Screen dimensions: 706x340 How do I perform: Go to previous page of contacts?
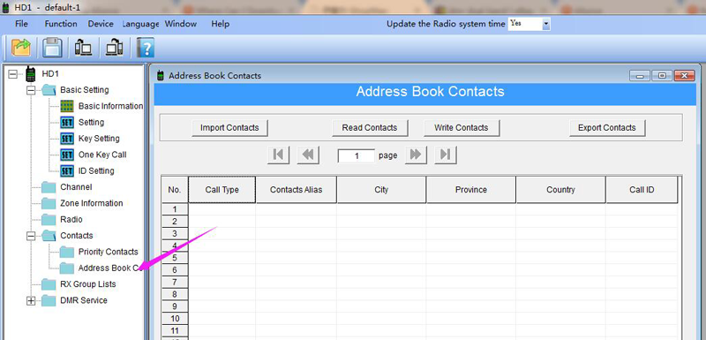308,155
